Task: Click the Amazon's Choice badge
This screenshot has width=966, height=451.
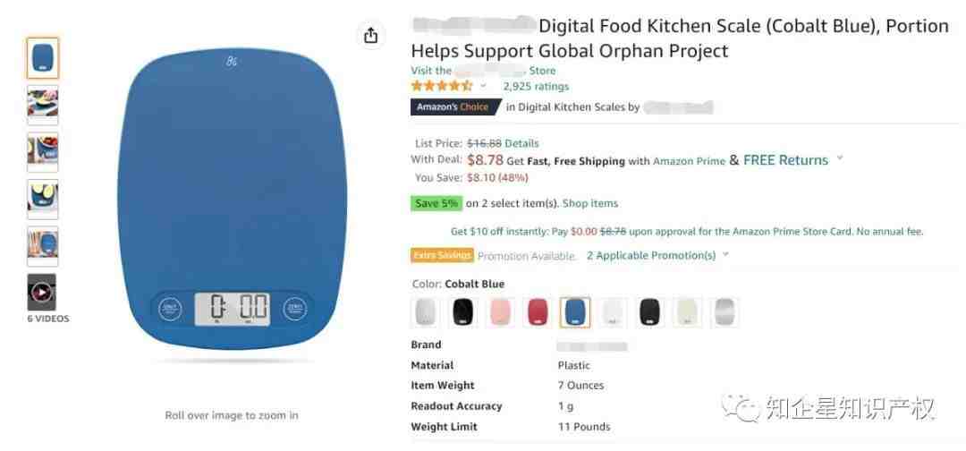Action: (x=456, y=107)
